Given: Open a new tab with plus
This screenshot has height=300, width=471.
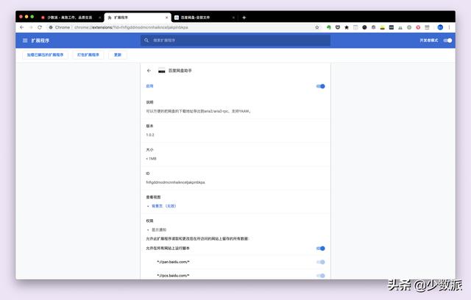Looking at the screenshot, I should point(244,18).
